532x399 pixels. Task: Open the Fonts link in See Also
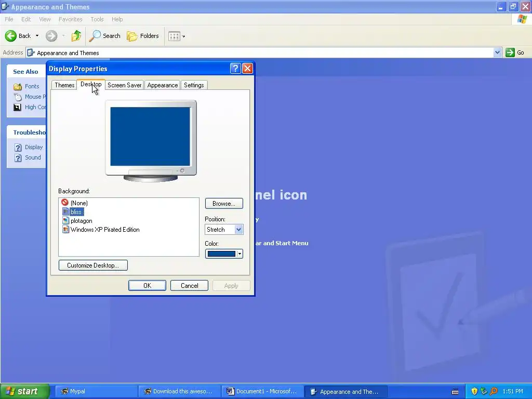(32, 86)
